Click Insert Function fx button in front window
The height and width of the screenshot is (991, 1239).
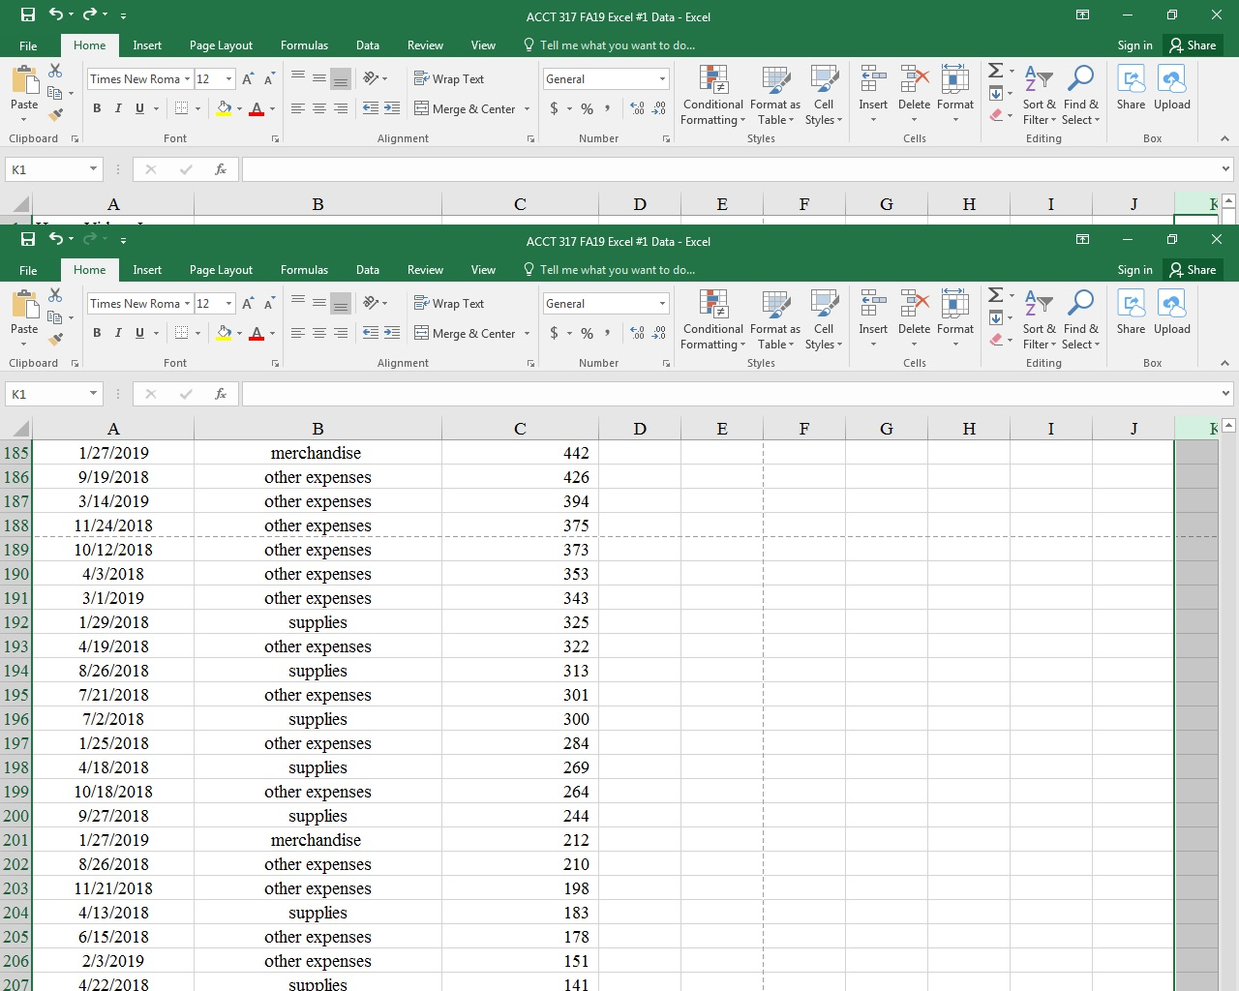click(221, 394)
